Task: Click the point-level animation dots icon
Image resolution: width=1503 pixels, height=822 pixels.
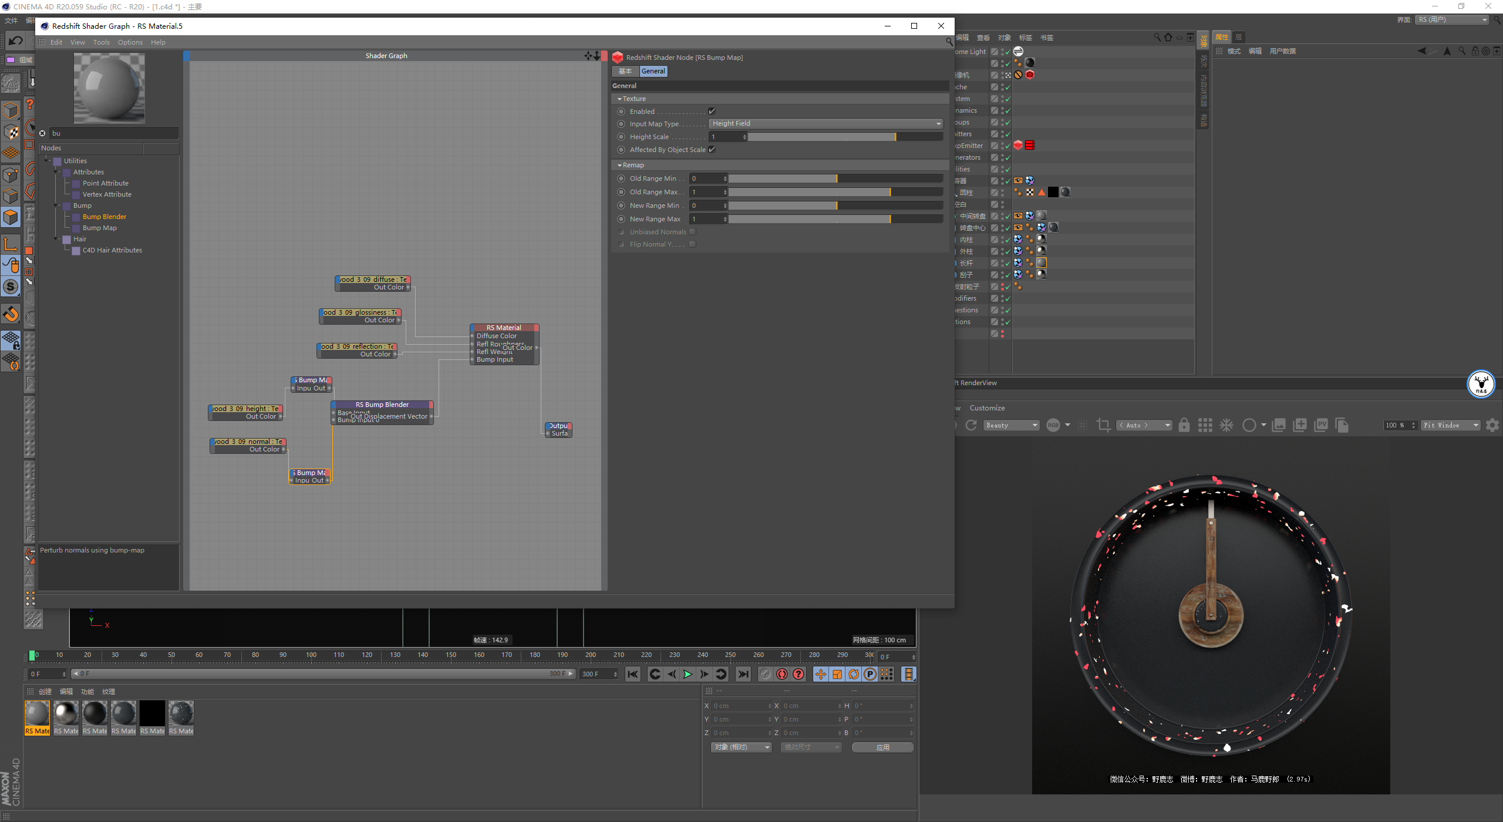Action: coord(887,674)
